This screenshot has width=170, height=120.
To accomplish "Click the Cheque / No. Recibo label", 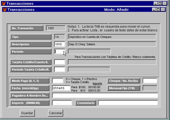I will coord(124,81).
